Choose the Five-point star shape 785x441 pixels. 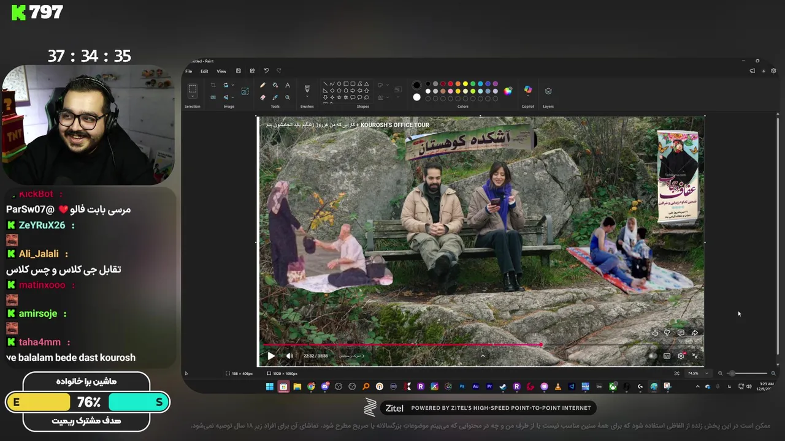click(x=339, y=97)
